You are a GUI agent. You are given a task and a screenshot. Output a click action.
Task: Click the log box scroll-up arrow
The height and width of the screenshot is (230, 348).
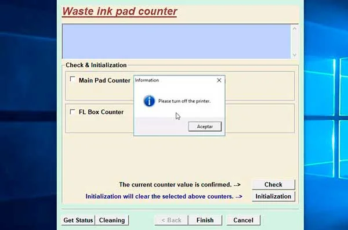[295, 28]
